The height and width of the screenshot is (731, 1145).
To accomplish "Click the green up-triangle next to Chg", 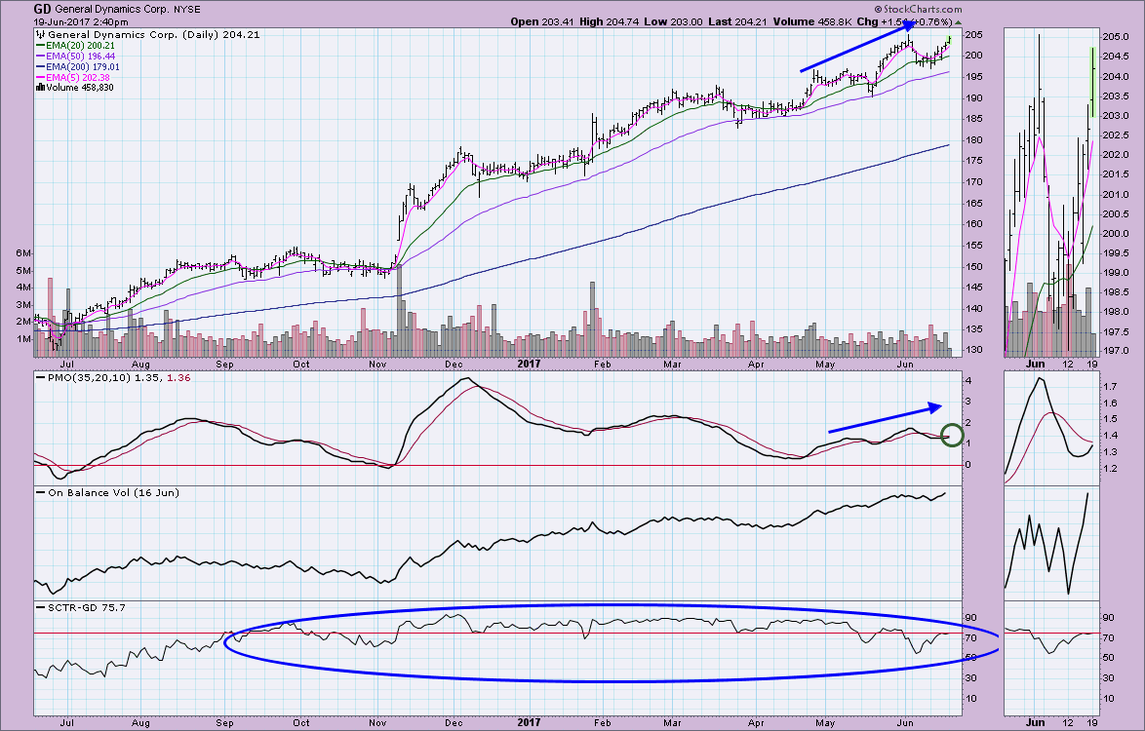I will [959, 22].
